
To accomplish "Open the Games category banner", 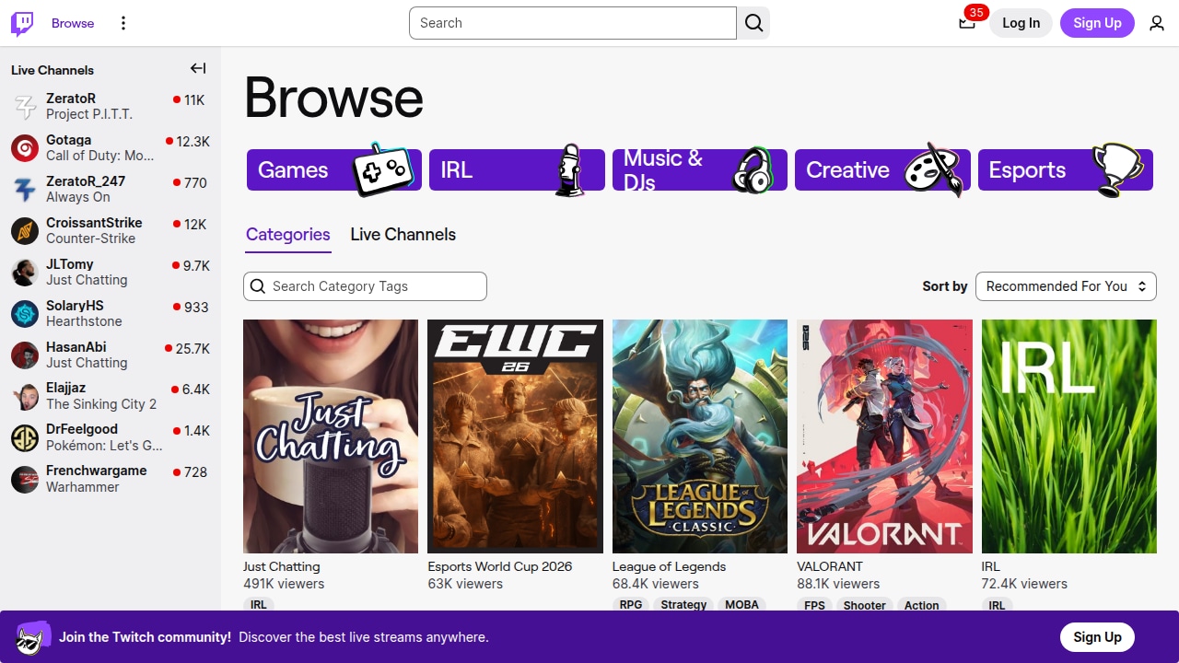I will 334,169.
